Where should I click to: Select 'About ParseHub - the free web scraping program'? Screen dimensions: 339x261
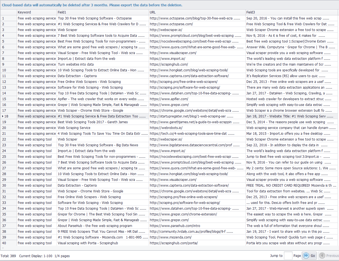103,226
